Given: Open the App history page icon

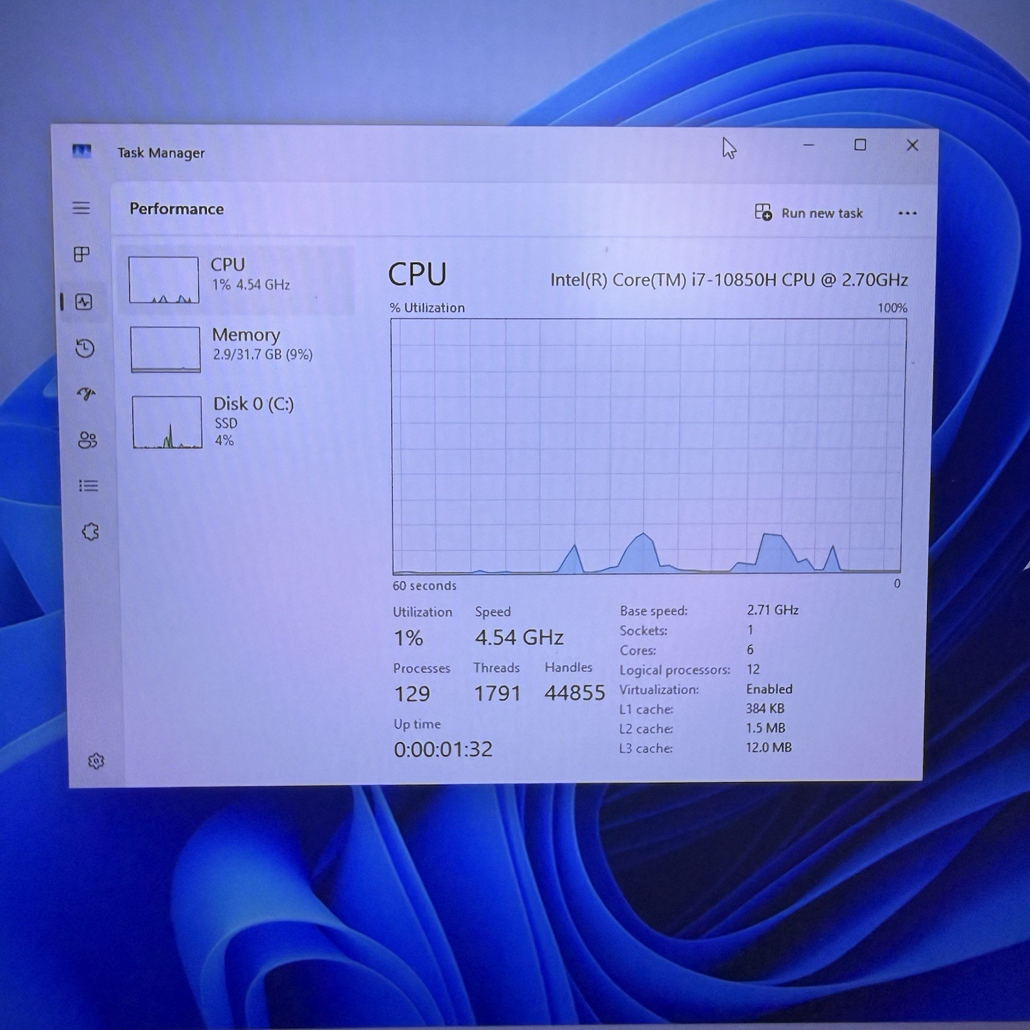Looking at the screenshot, I should click(x=85, y=348).
